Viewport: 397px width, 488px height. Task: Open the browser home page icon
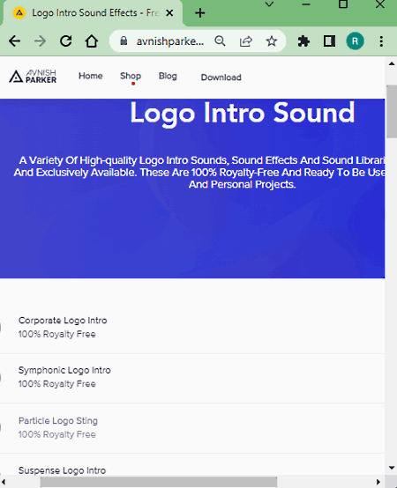click(x=92, y=41)
